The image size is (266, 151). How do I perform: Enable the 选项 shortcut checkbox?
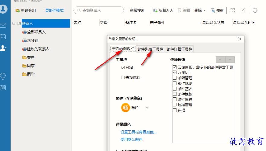pyautogui.click(x=175, y=110)
